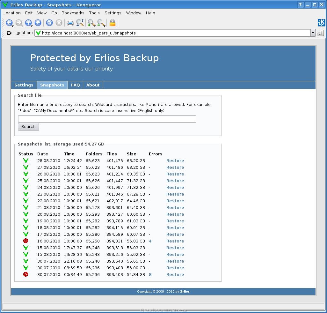Viewport: 327px width, 313px height.
Task: Open the FAQ tab
Action: point(75,85)
